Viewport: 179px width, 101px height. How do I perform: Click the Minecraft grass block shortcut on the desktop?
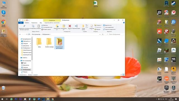click(x=166, y=51)
